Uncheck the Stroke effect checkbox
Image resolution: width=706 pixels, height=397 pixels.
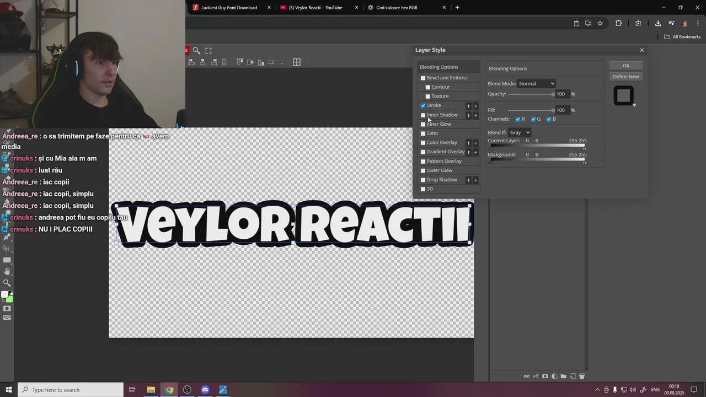(423, 105)
